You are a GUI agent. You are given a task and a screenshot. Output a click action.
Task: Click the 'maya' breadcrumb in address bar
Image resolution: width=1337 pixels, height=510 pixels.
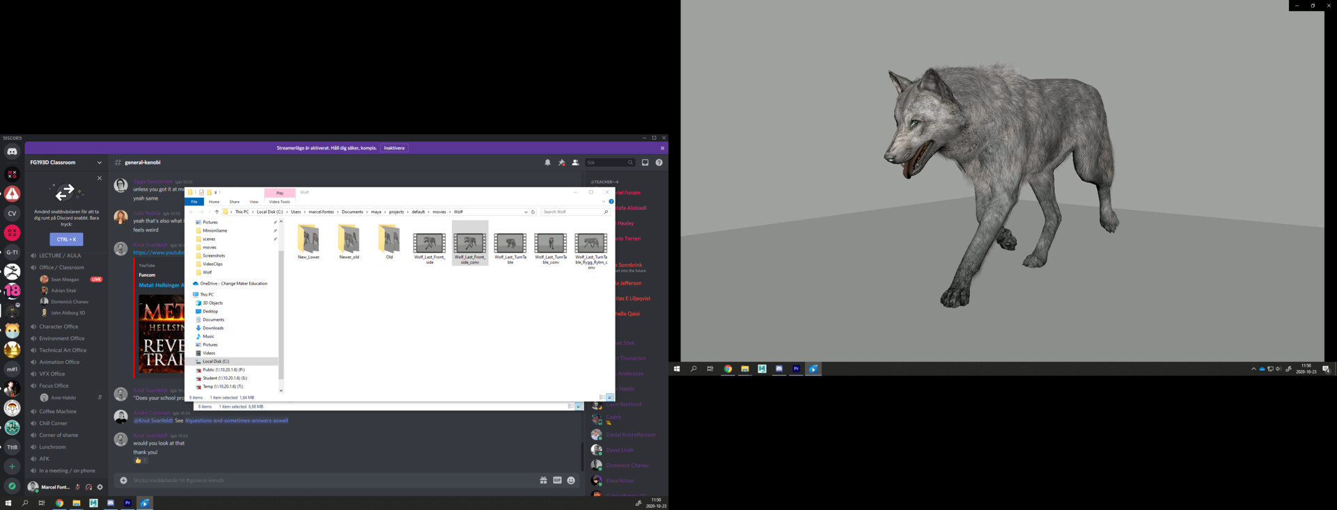pyautogui.click(x=376, y=212)
